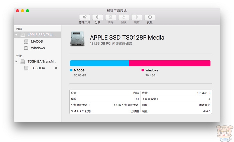Click the 固定型態 type value
This screenshot has height=142, width=234.
point(205,105)
